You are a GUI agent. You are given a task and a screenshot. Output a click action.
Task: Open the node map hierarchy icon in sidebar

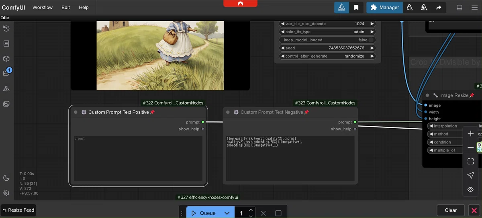coord(6,89)
